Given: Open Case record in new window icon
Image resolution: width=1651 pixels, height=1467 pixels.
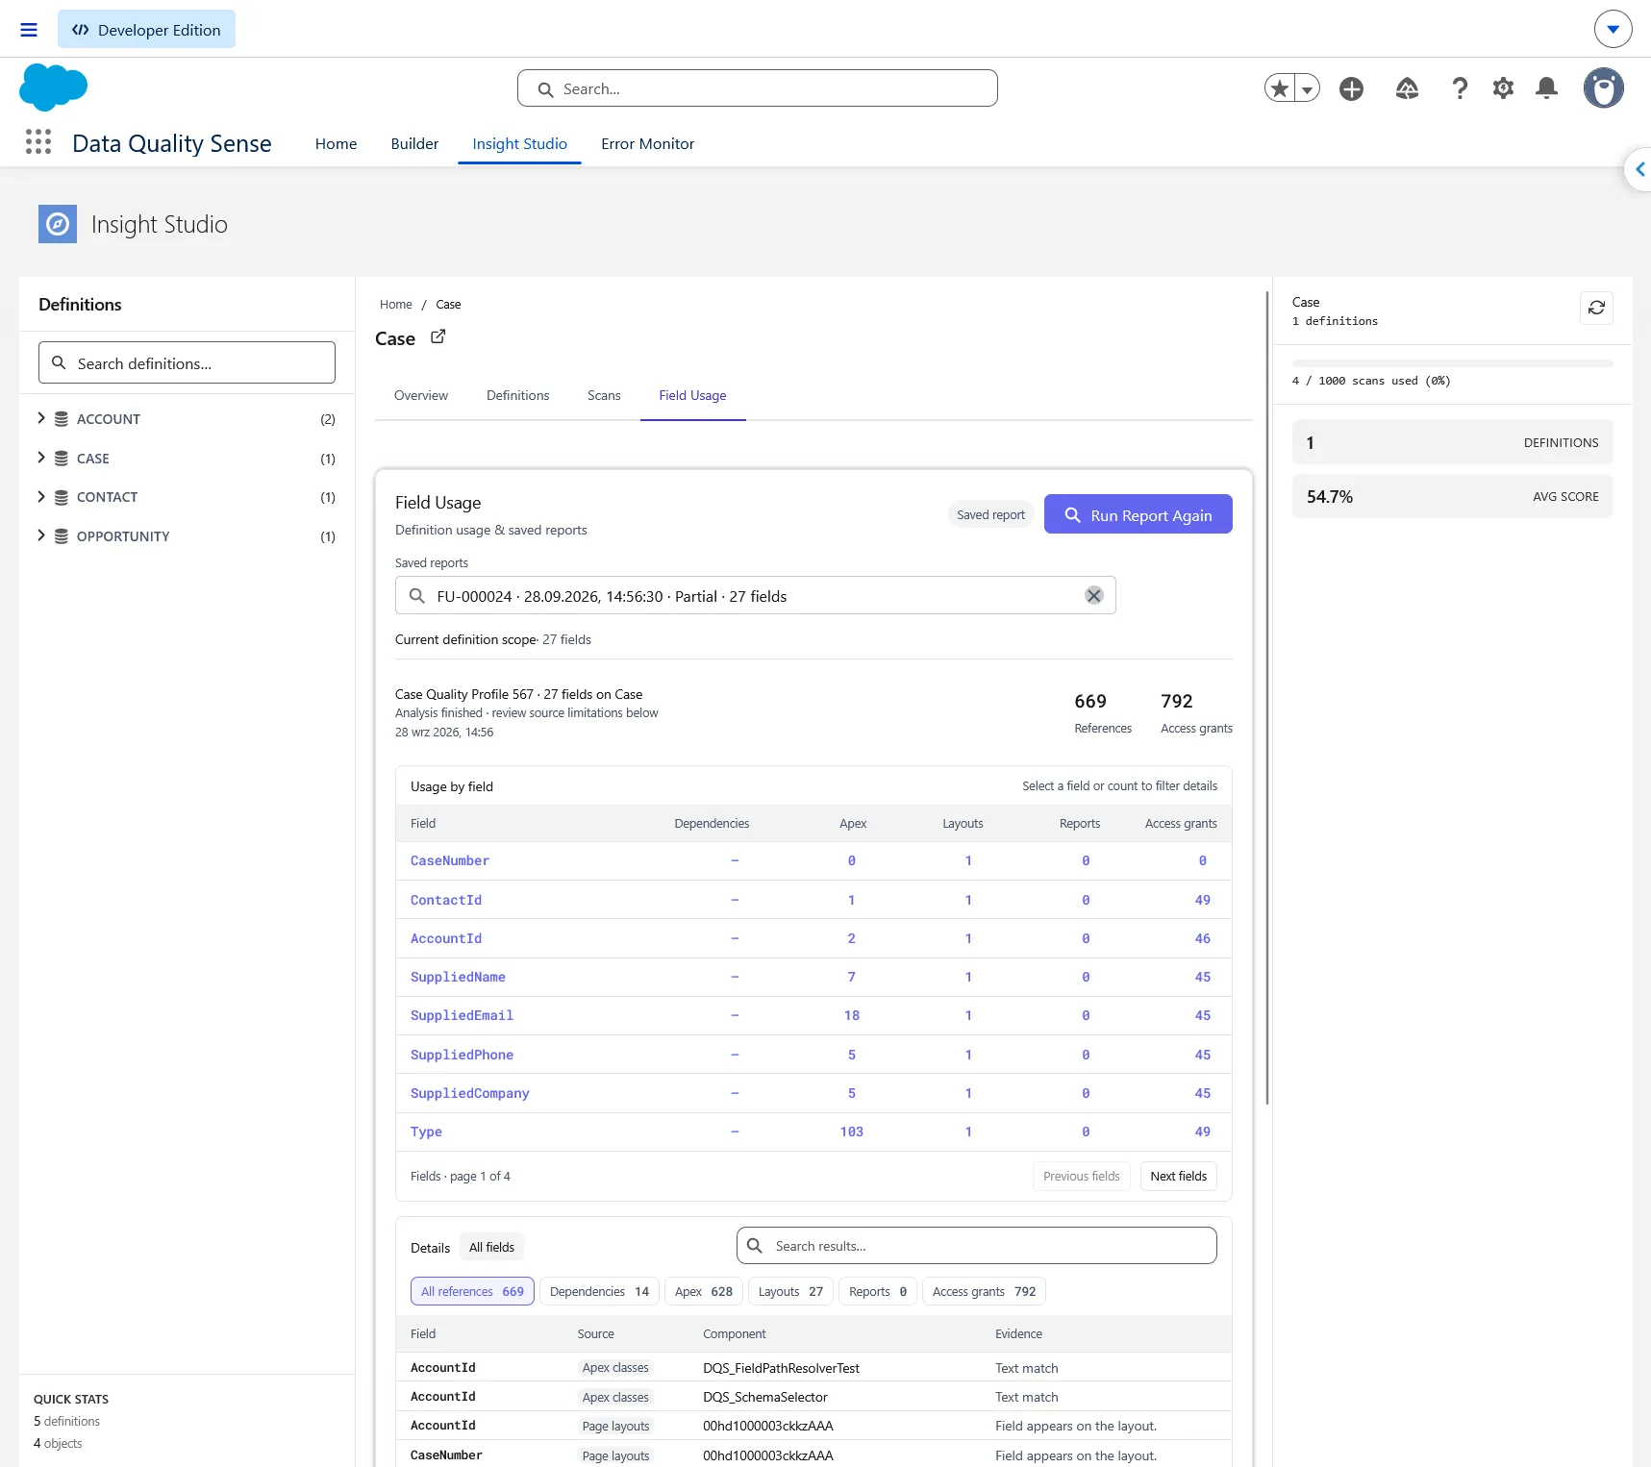Looking at the screenshot, I should [438, 336].
